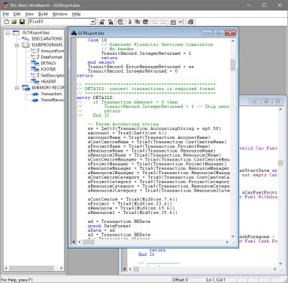Click the 'Case 18' code line

click(x=97, y=40)
